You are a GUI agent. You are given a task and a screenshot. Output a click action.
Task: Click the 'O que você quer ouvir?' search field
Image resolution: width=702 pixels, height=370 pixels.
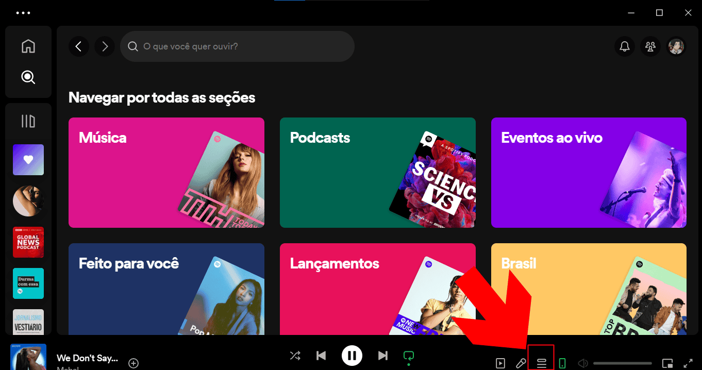(x=237, y=46)
